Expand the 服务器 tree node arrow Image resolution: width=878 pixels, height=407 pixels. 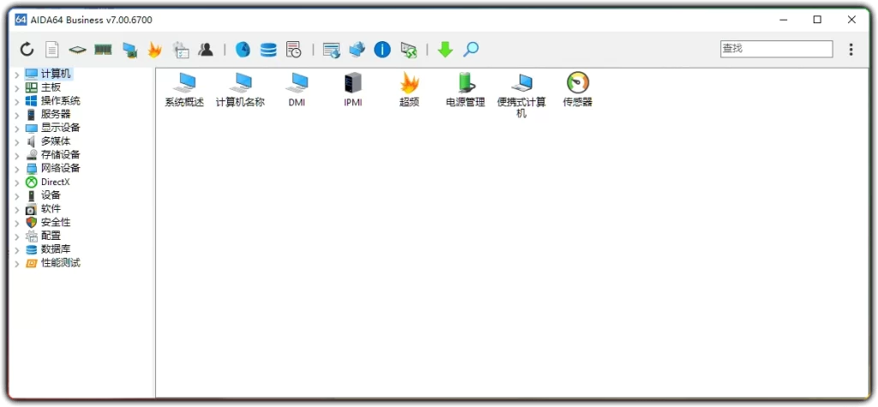tap(17, 115)
